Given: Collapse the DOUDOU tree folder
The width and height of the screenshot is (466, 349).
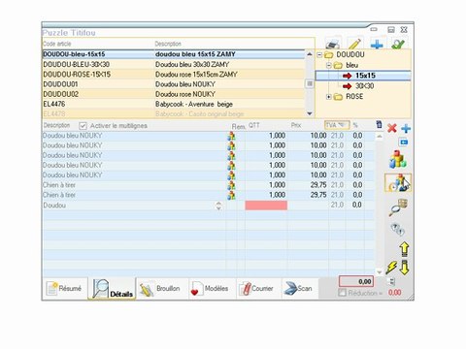Looking at the screenshot, I should [x=319, y=54].
